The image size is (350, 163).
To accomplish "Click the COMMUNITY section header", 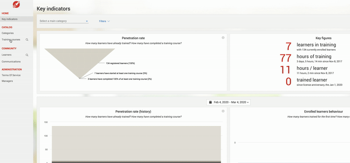I will click(9, 48).
